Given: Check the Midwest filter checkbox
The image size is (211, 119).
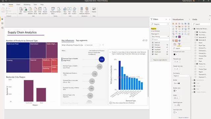Looking at the screenshot, I should pos(153,45).
